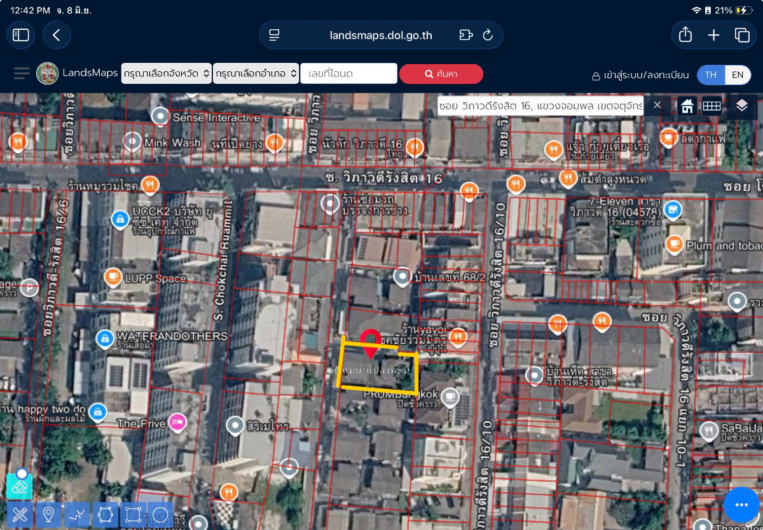Open the district dropdown กรุณาเลือกอำเภอ
This screenshot has height=530, width=763.
[256, 74]
